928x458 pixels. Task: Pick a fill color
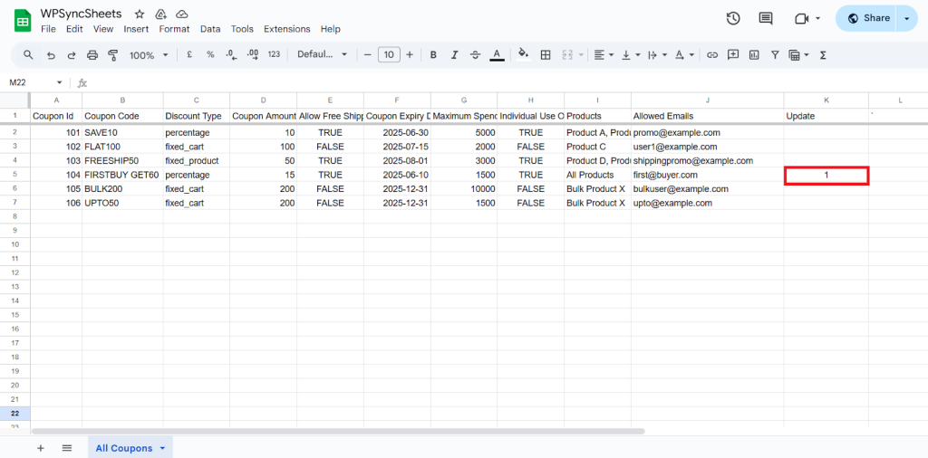tap(524, 55)
